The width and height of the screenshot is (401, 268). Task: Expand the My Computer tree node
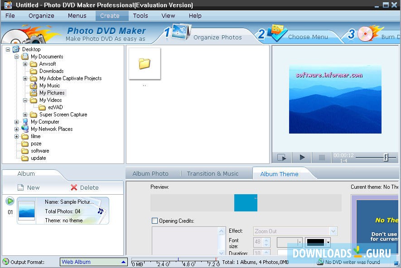pos(16,122)
